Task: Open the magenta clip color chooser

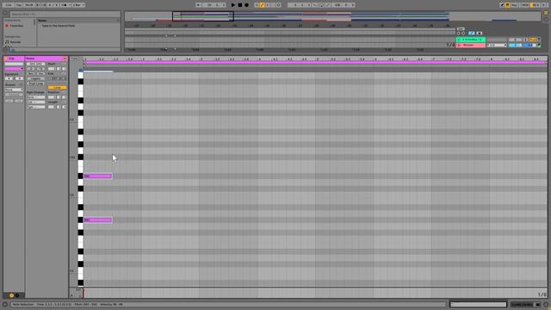Action: 14,69
